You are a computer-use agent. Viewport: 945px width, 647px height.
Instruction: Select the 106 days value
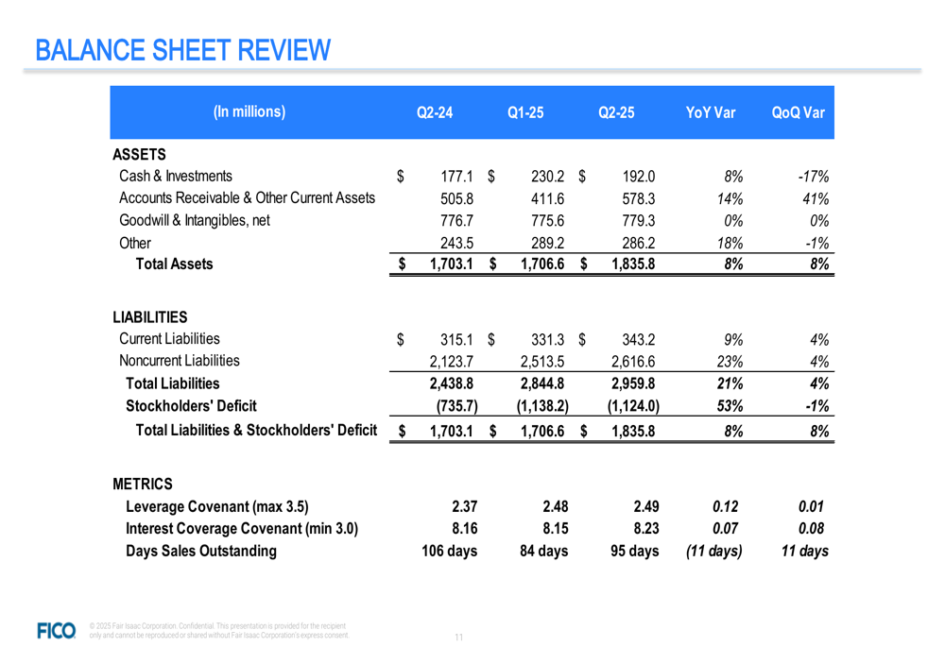coord(450,552)
